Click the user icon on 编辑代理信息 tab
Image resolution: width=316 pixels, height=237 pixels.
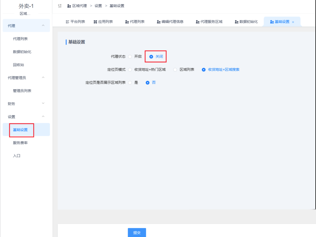click(x=159, y=22)
